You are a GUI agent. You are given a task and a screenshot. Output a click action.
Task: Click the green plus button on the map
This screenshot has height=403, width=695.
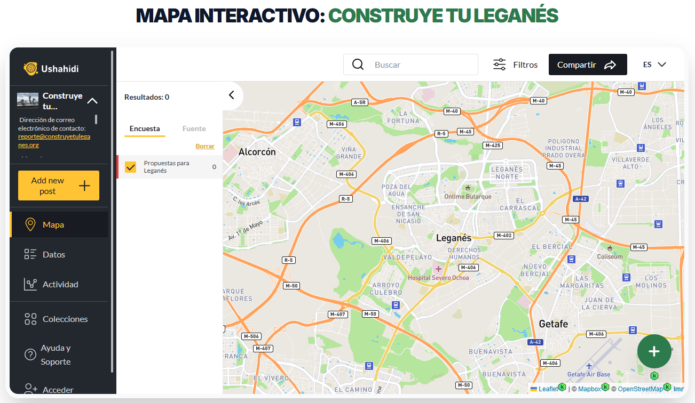[x=654, y=351]
